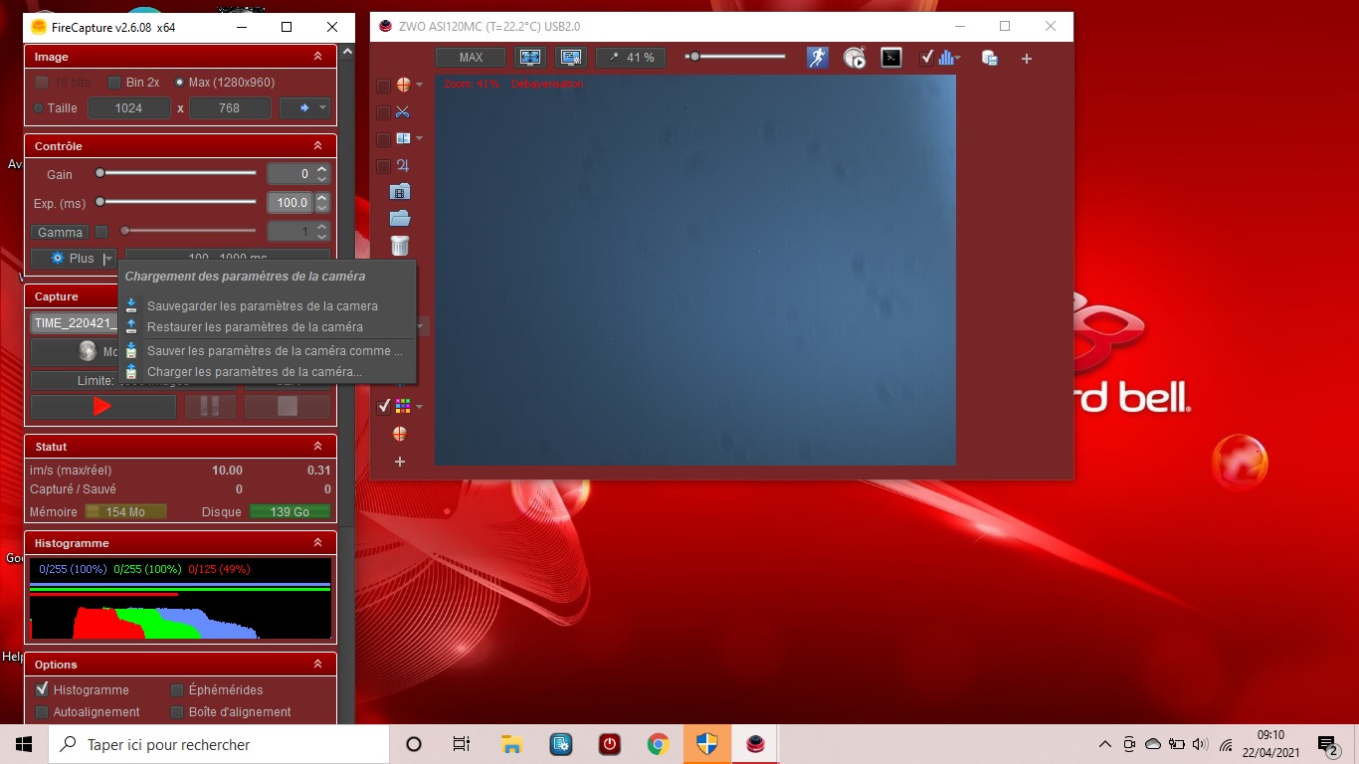
Task: Collapse the Image panel
Action: pos(317,57)
